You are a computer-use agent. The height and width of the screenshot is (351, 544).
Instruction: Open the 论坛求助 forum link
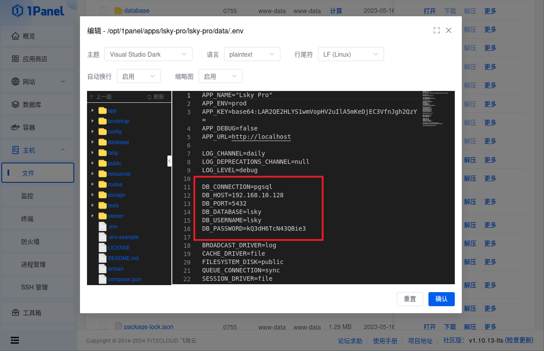[x=350, y=340]
